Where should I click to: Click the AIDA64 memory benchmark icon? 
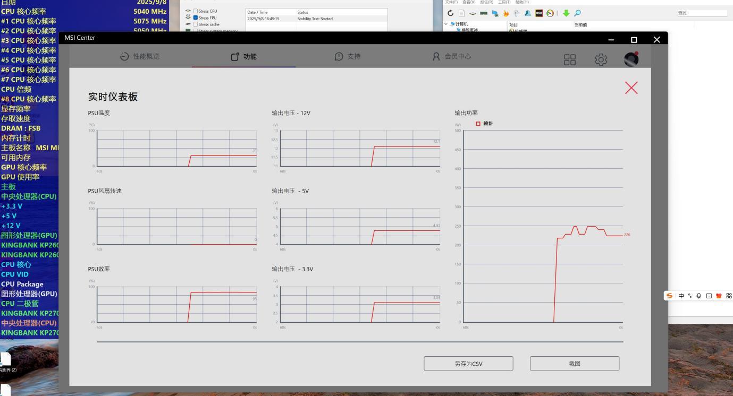point(484,13)
